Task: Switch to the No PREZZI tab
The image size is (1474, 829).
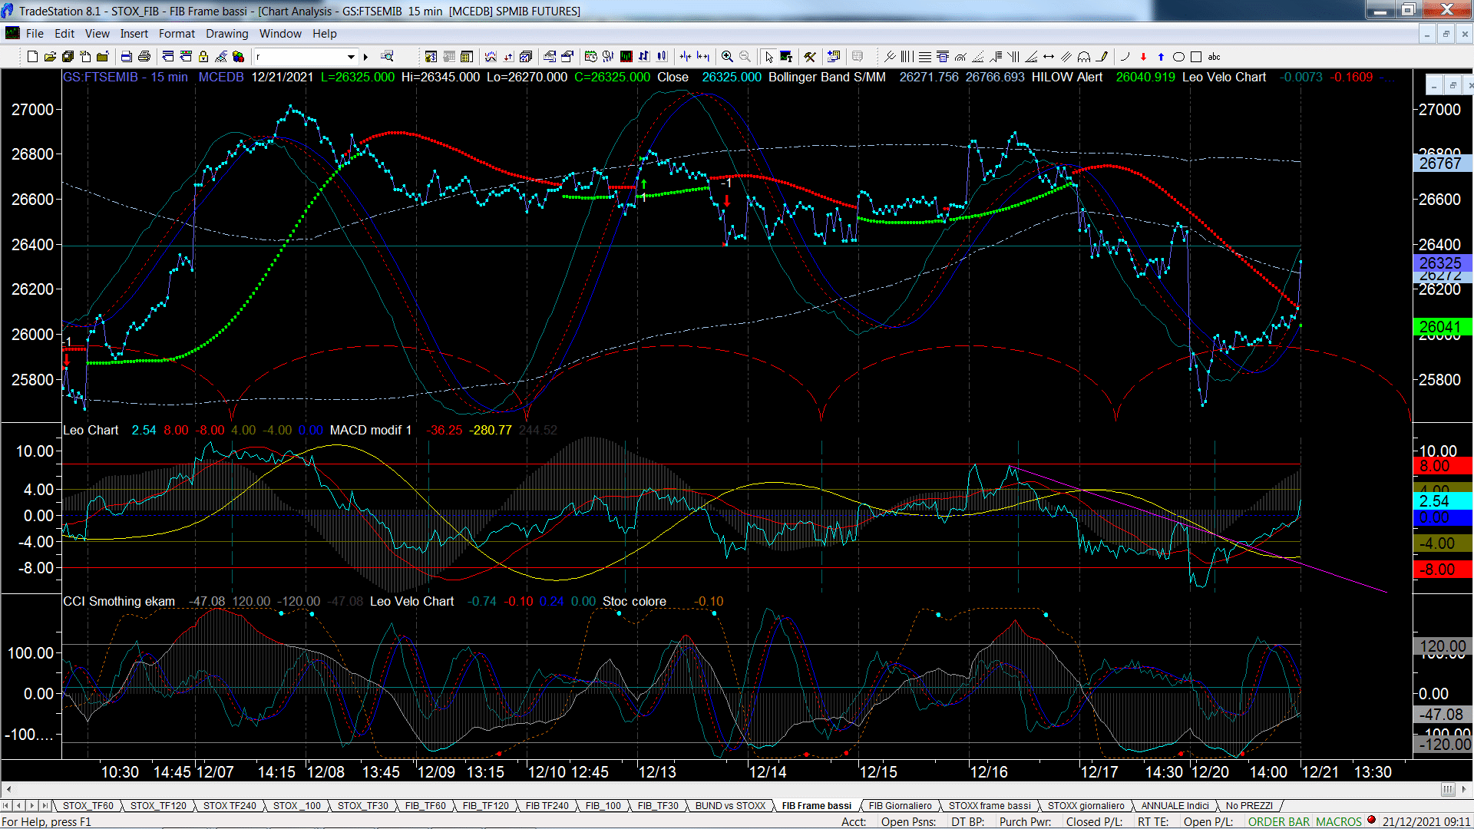Action: [1250, 806]
